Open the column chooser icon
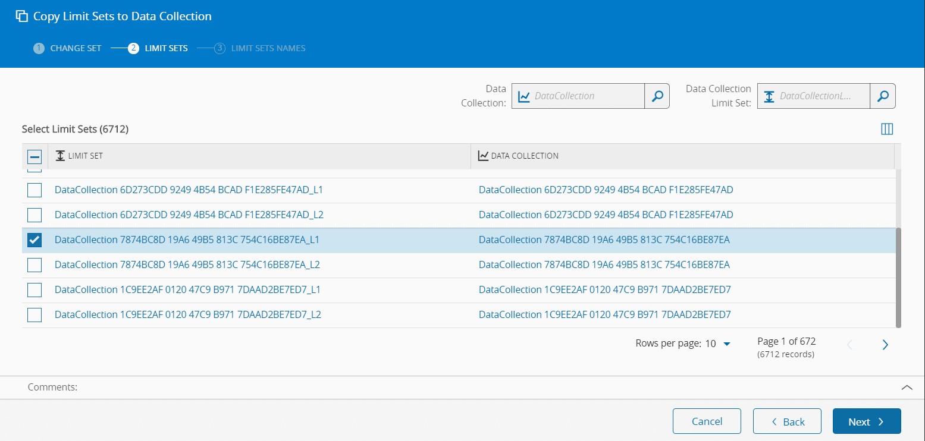The image size is (925, 441). click(886, 129)
